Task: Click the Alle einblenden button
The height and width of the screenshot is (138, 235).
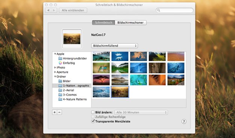Action: click(x=73, y=10)
